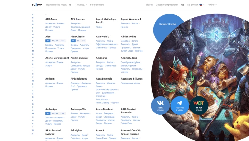Select the RU server toggle under ArcheAge
Viewport: 249px width, 141px height.
tap(48, 113)
